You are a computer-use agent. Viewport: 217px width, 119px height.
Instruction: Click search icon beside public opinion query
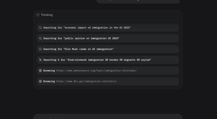(40, 38)
